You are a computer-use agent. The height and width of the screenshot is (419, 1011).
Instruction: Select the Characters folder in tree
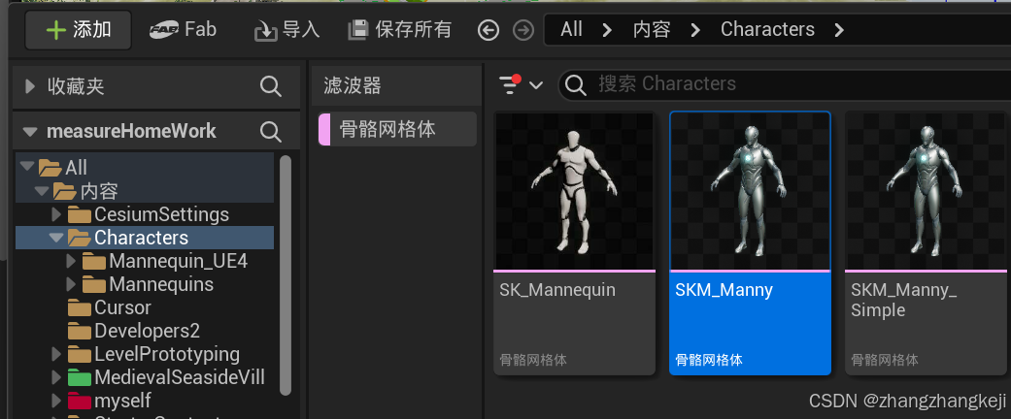click(x=128, y=238)
